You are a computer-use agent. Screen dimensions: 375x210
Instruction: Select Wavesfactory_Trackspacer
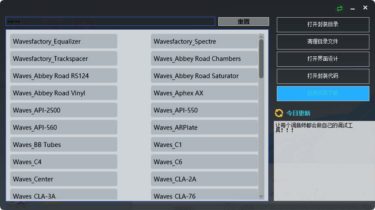pos(64,59)
